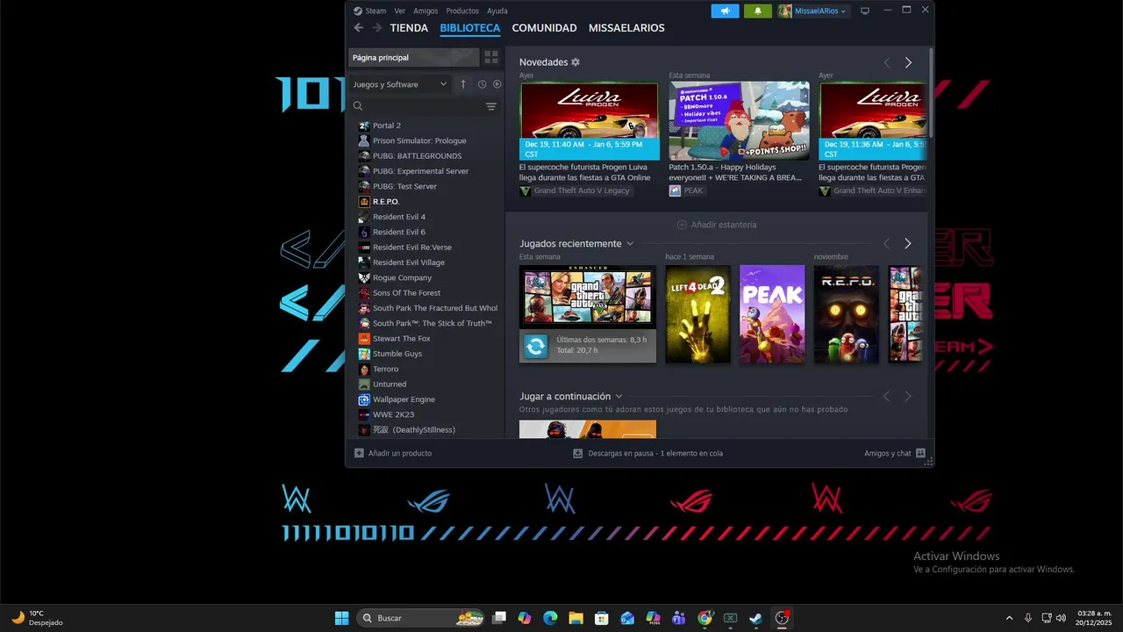The image size is (1123, 632).
Task: Go back in recently played shelf left arrow
Action: click(886, 243)
